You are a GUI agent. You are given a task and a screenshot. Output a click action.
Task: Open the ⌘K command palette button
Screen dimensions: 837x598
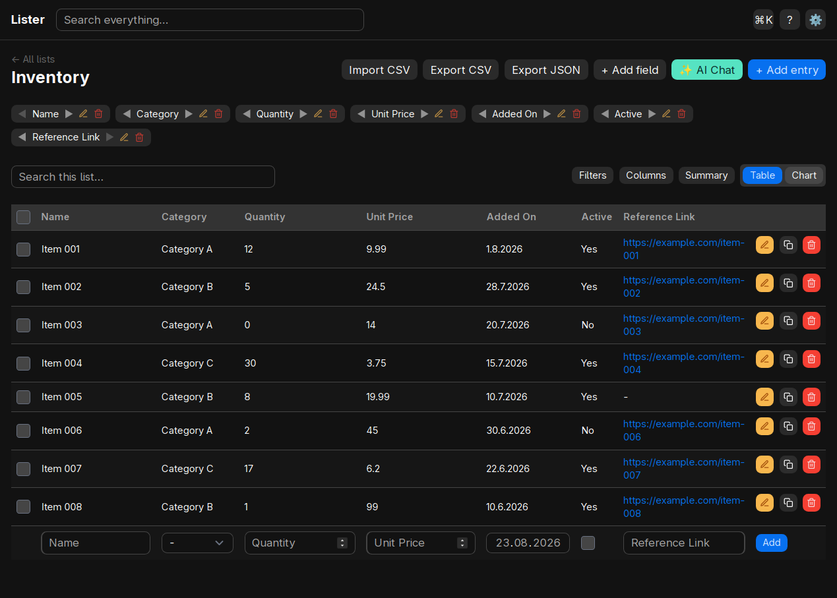tap(763, 20)
